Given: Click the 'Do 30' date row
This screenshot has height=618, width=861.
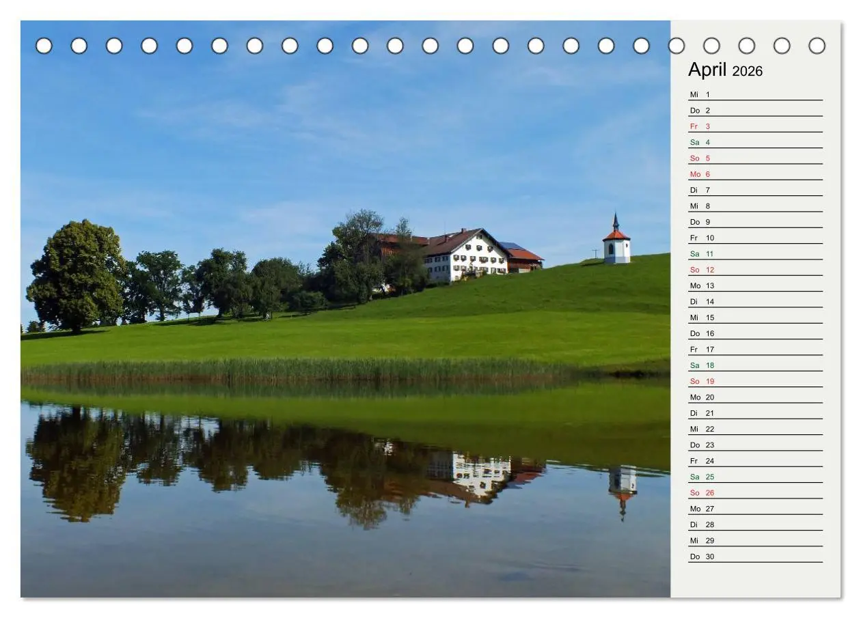Looking at the screenshot, I should pos(755,557).
